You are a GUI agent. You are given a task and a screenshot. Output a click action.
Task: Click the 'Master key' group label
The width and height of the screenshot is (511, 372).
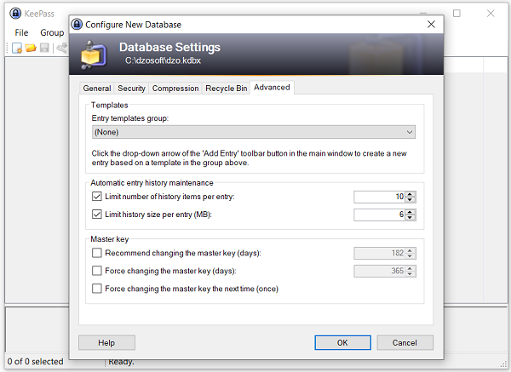(x=110, y=239)
